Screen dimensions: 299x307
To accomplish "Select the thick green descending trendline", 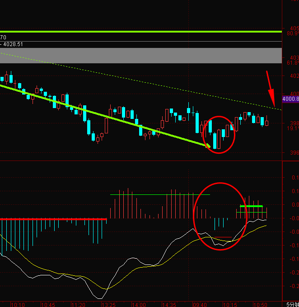I will pos(105,116).
